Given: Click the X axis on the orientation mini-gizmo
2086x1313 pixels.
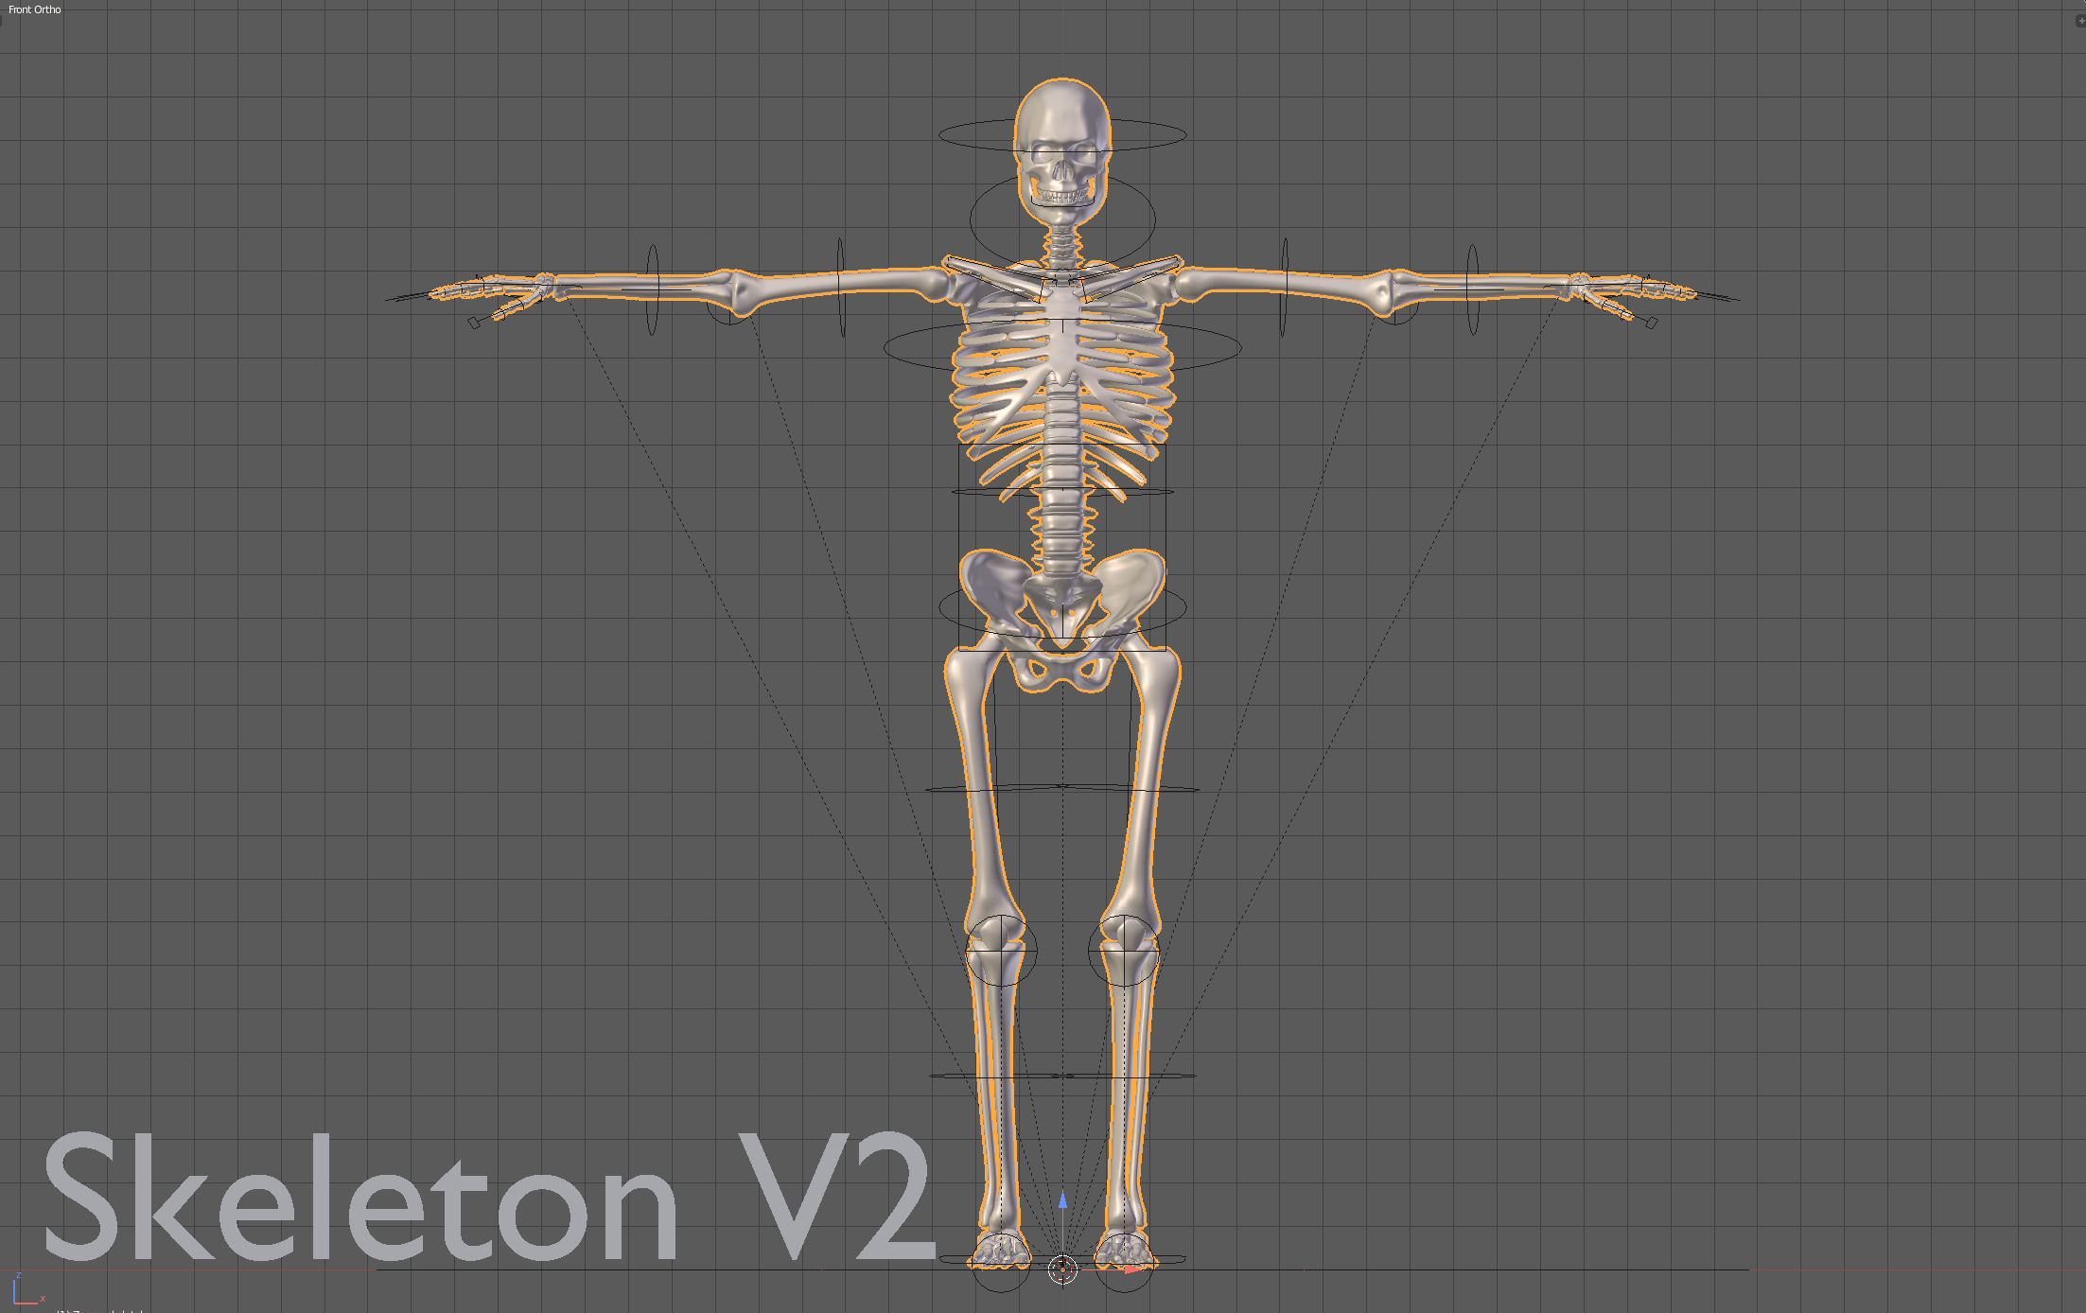Looking at the screenshot, I should click(43, 1300).
